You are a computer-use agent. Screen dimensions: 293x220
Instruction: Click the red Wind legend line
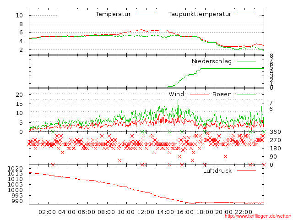pos(200,94)
